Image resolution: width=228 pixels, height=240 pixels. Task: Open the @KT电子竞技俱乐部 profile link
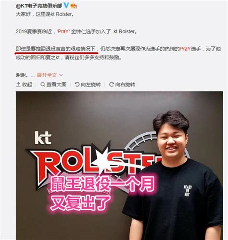[x=39, y=6]
